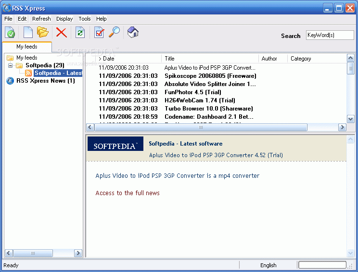
Task: Open the Softpedia - Latest software heading link
Action: [185, 144]
